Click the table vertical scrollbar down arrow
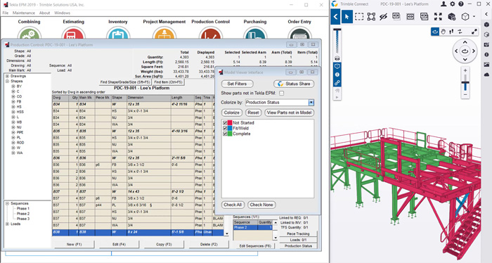The height and width of the screenshot is (263, 492). coord(227,233)
